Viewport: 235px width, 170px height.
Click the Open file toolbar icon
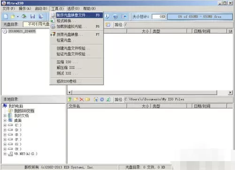point(13,16)
